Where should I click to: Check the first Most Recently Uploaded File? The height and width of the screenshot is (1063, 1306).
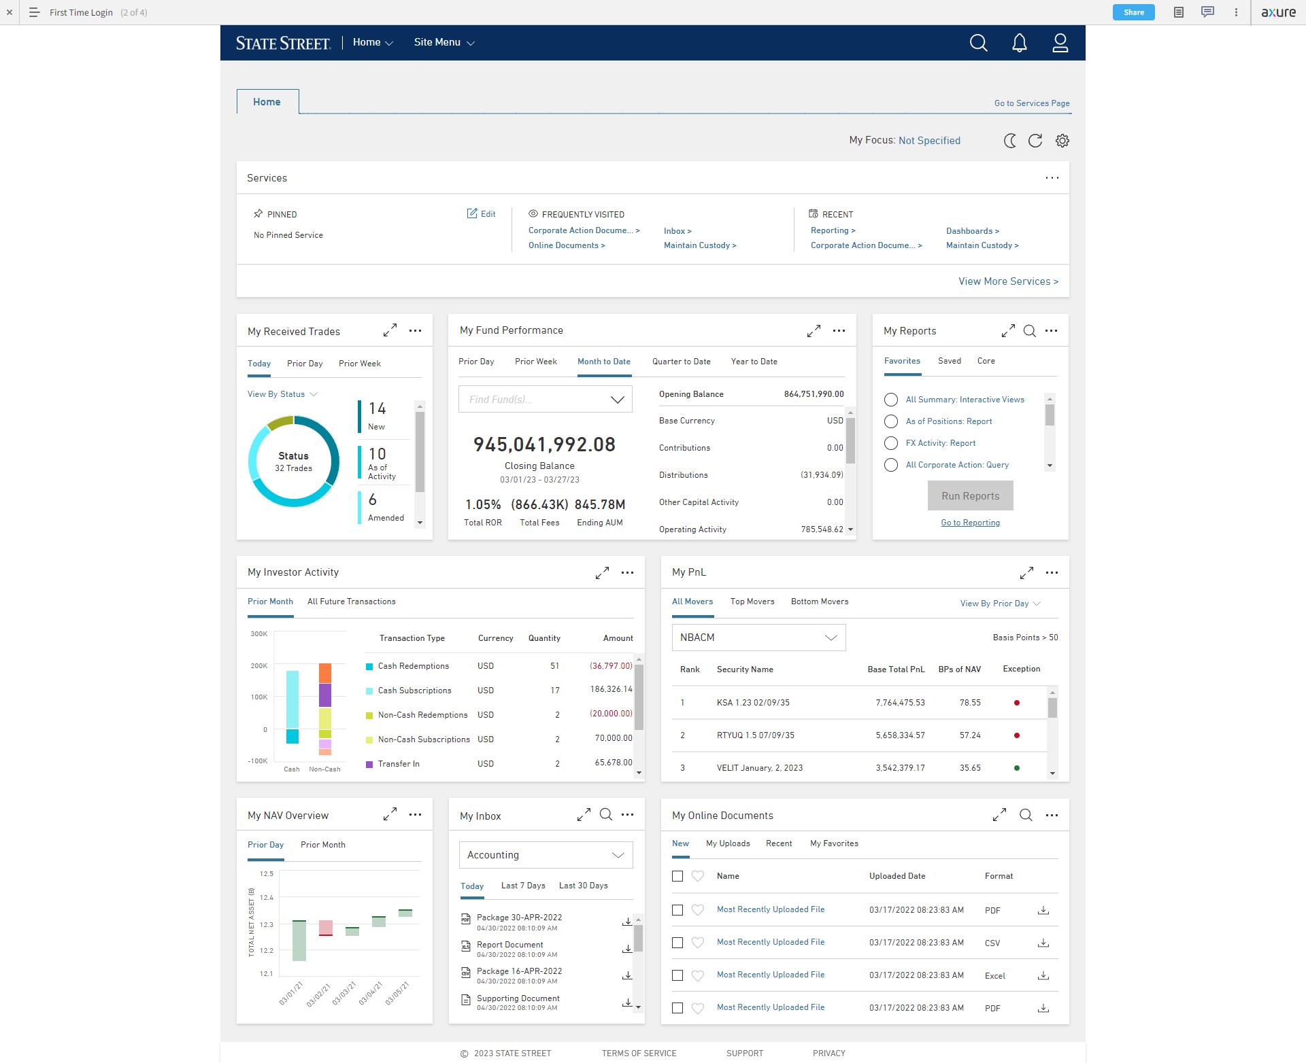tap(677, 910)
